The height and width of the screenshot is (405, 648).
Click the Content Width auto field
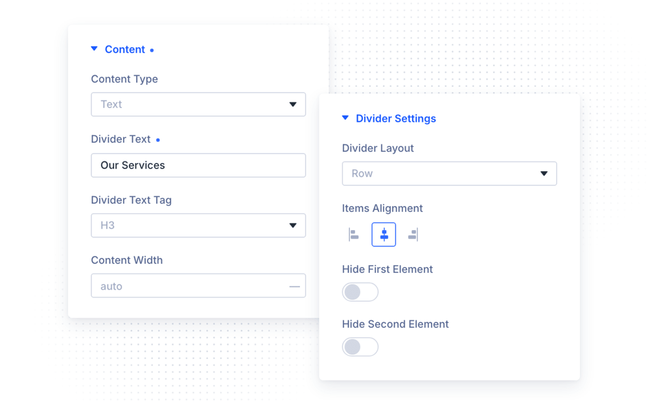point(198,286)
